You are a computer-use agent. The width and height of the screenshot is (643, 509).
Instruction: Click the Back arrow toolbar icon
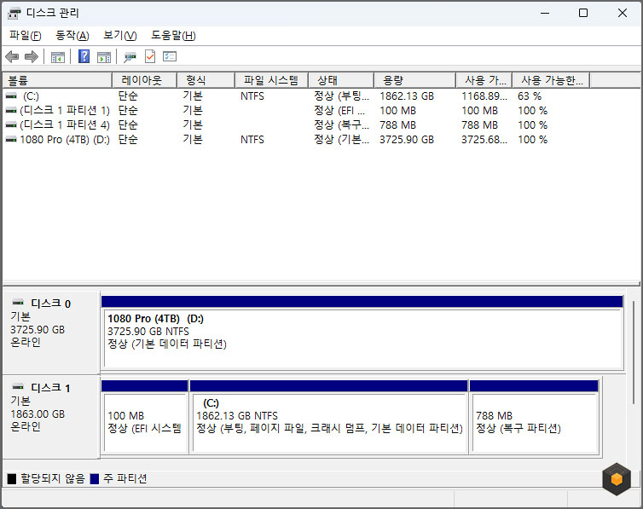click(12, 56)
